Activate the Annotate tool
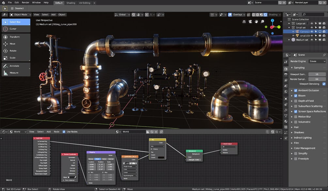328x191 pixels. point(16,66)
